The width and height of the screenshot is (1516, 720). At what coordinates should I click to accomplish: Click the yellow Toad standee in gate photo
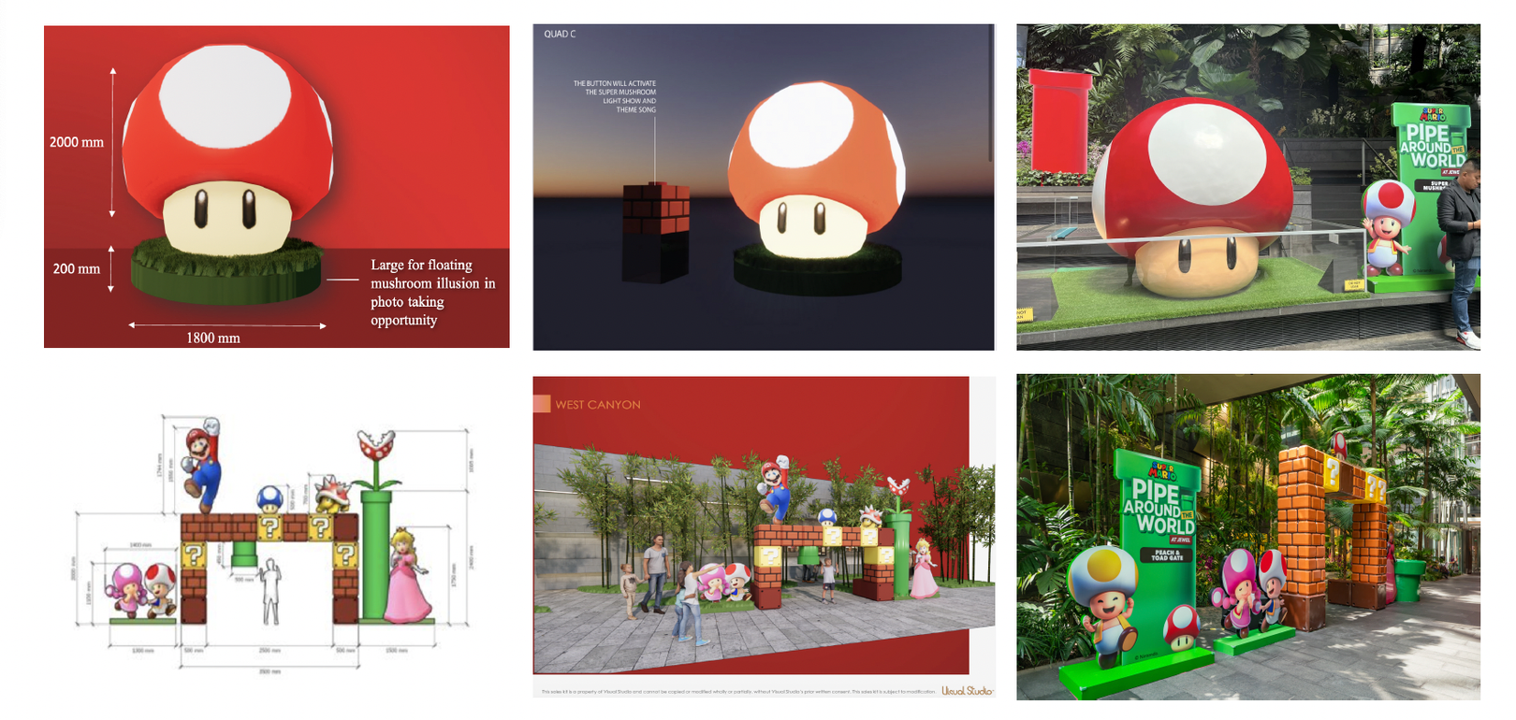pos(1104,606)
